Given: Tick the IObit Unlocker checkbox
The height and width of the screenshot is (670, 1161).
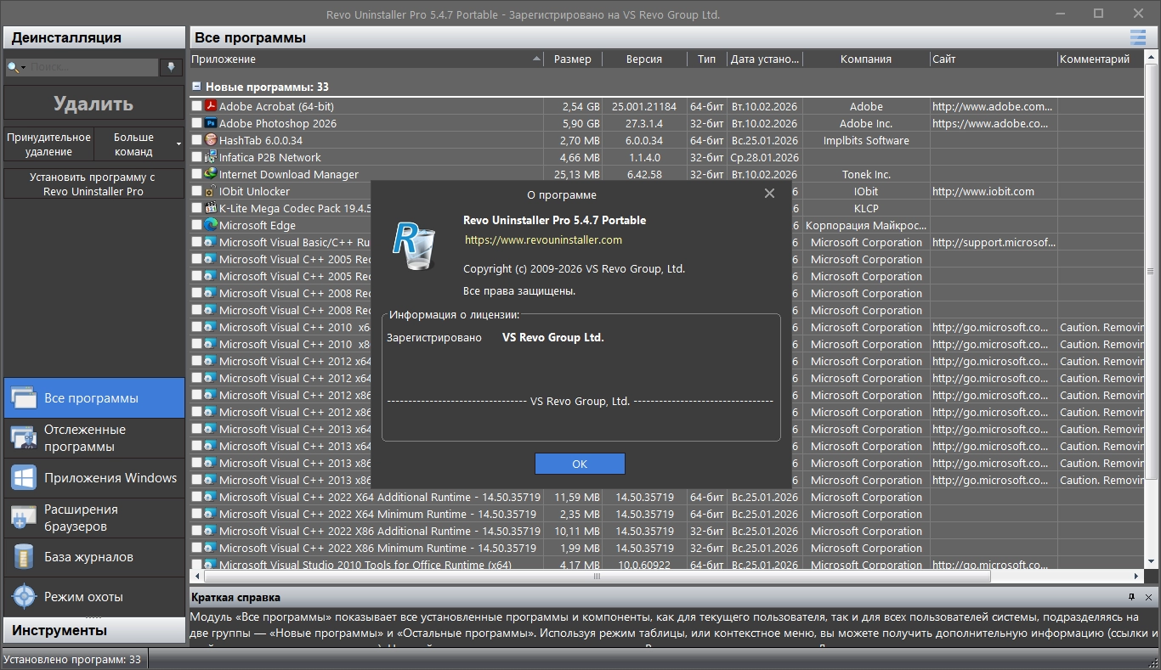Looking at the screenshot, I should 197,191.
